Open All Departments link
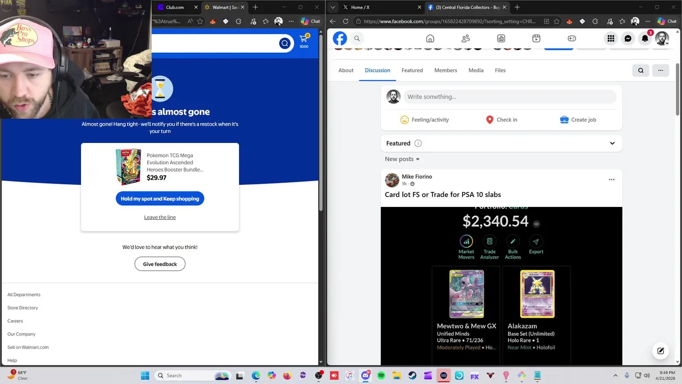The image size is (682, 384). click(x=24, y=294)
